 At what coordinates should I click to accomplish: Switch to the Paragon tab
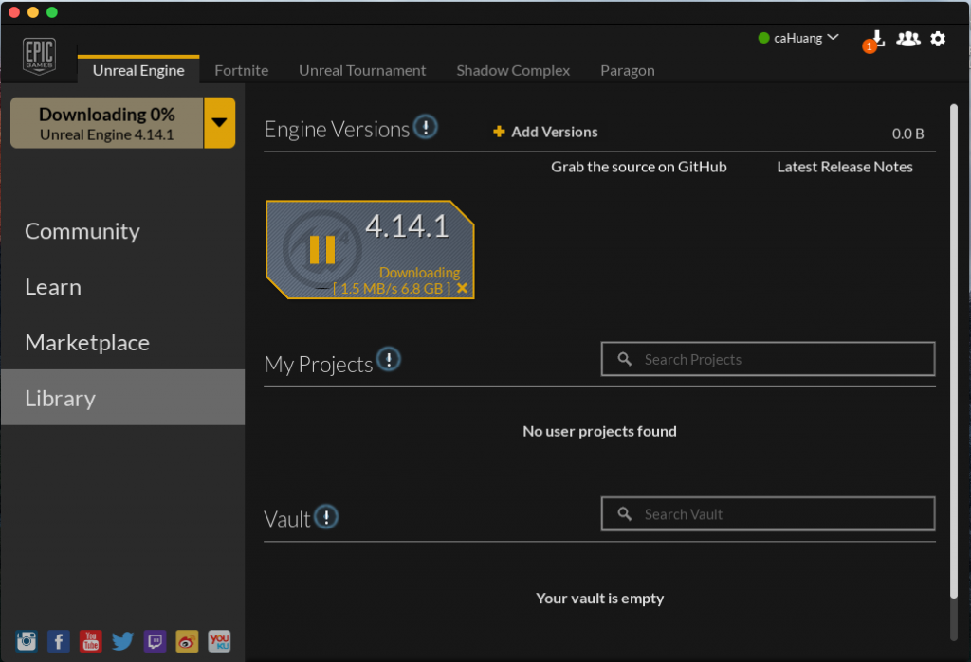[x=628, y=70]
